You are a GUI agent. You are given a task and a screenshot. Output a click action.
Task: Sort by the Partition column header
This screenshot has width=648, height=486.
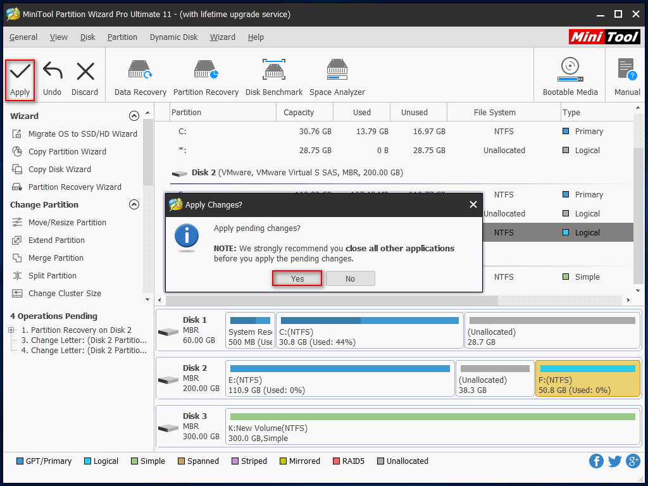223,113
